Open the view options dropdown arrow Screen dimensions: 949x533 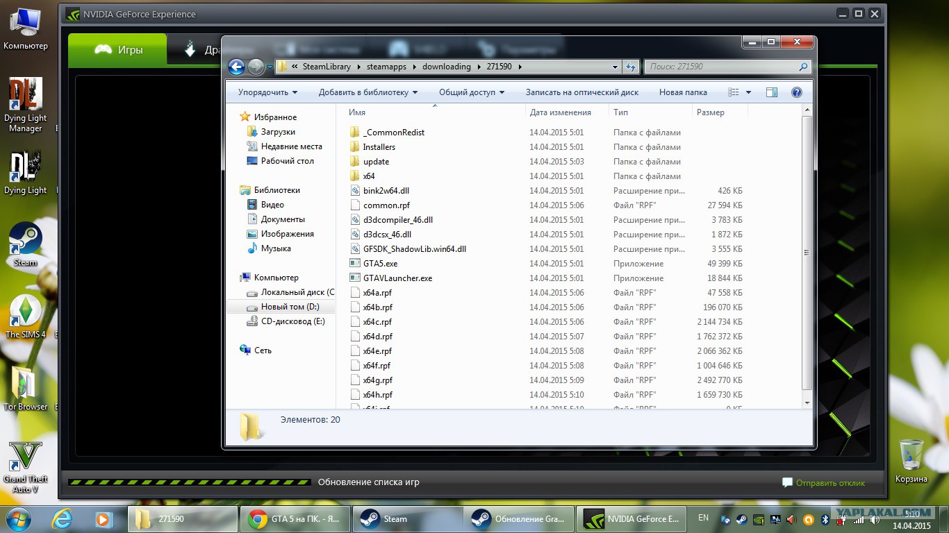click(x=748, y=92)
